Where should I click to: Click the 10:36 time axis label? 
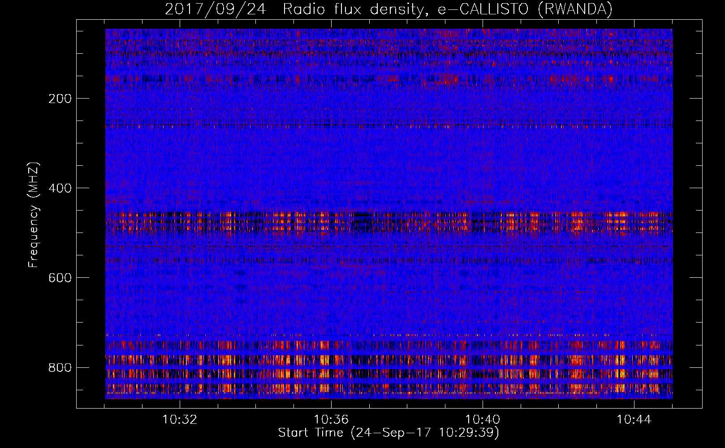pyautogui.click(x=331, y=419)
